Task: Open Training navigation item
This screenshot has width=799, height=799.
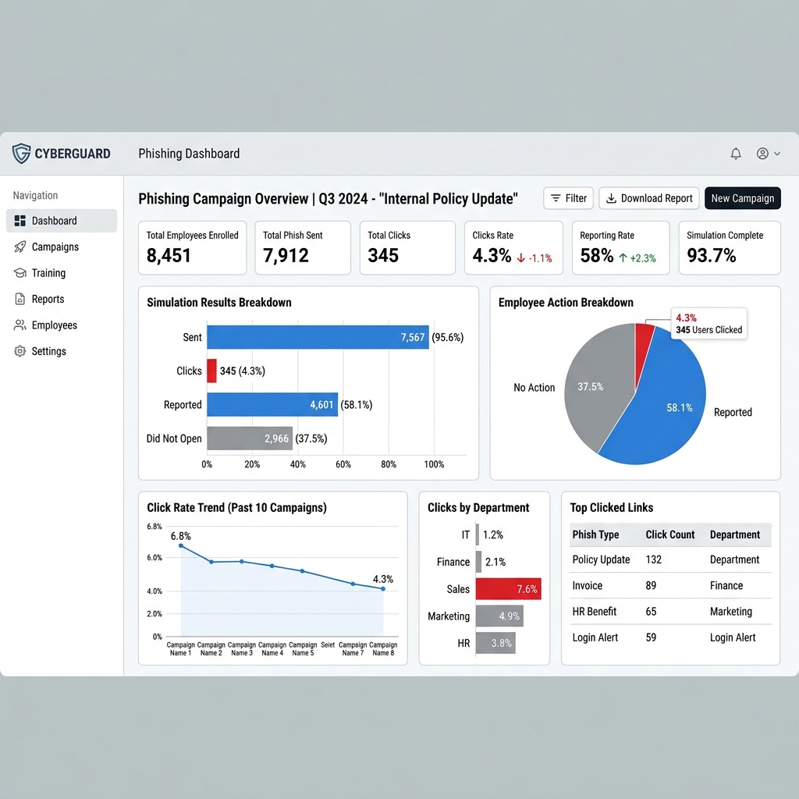Action: coord(62,272)
